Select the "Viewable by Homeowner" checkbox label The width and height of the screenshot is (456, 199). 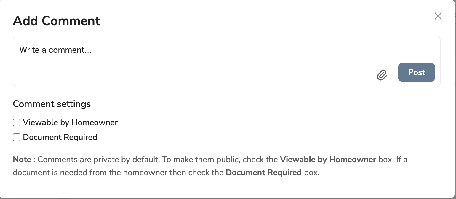[70, 122]
